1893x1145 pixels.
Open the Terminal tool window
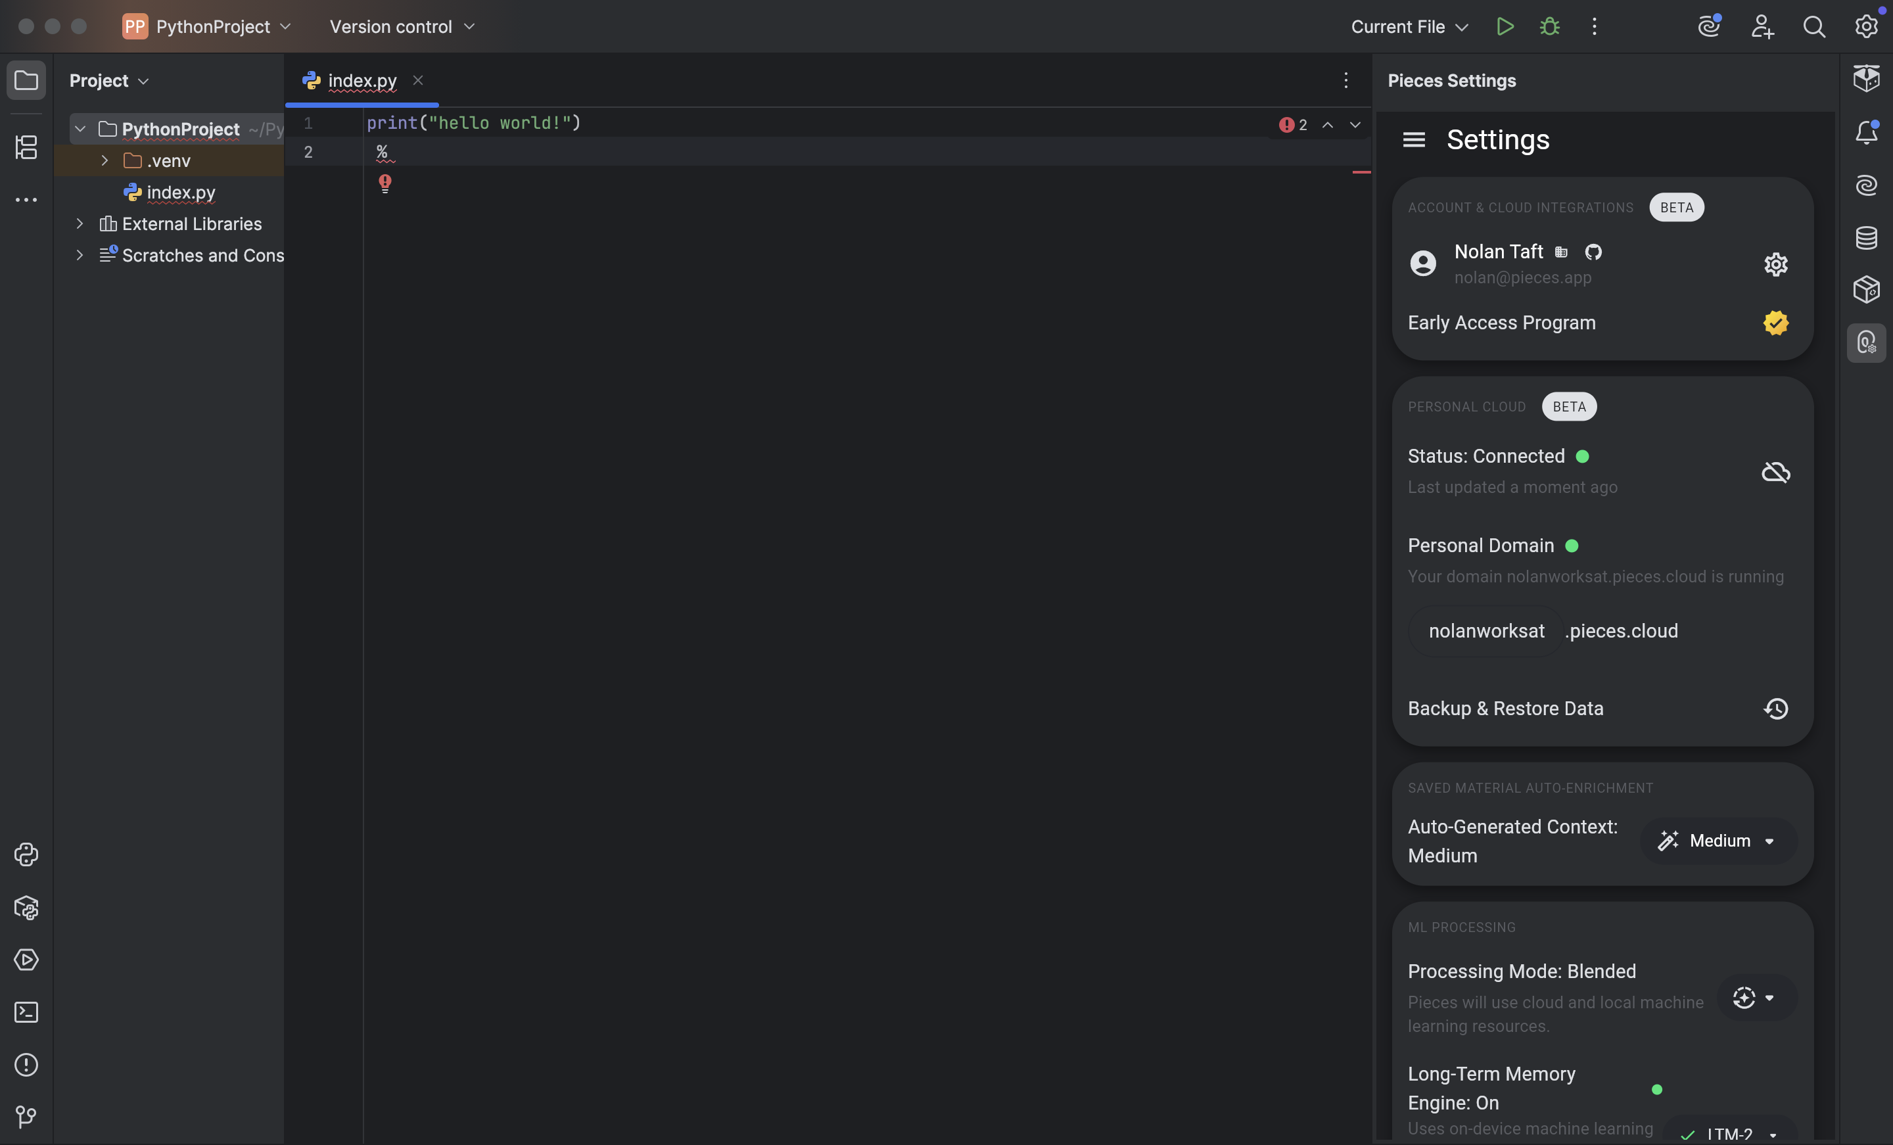click(x=26, y=1012)
